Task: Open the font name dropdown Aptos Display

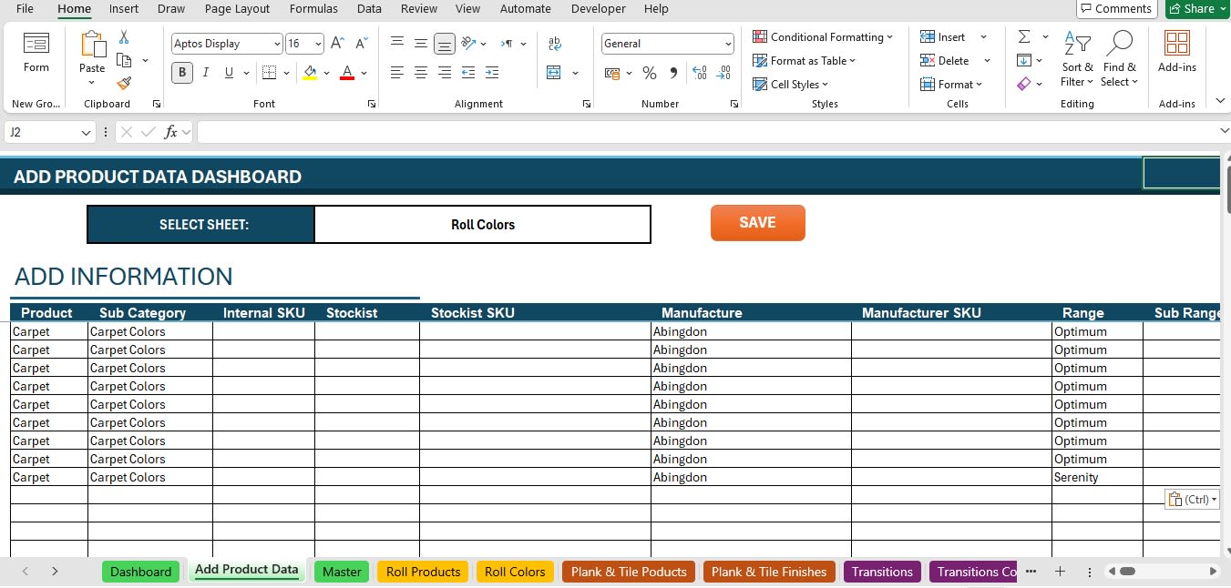Action: point(277,44)
